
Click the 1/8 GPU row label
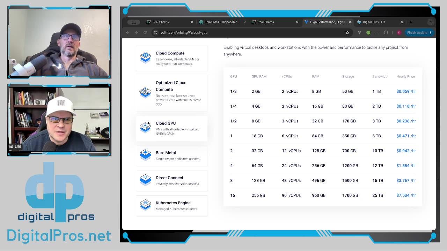233,91
